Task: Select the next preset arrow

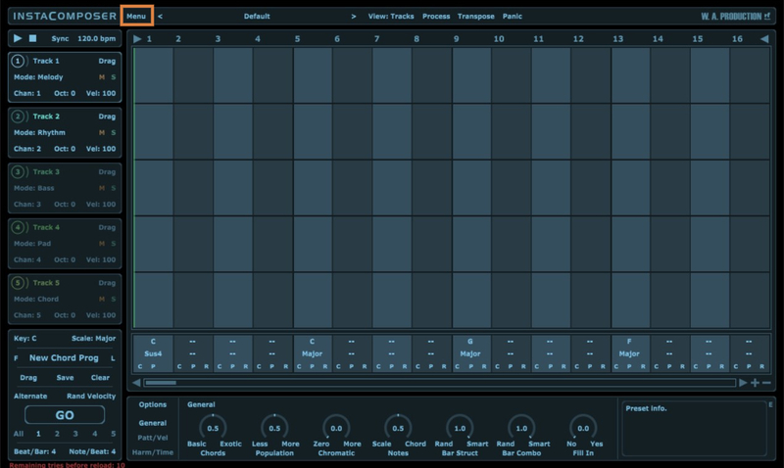Action: [354, 17]
